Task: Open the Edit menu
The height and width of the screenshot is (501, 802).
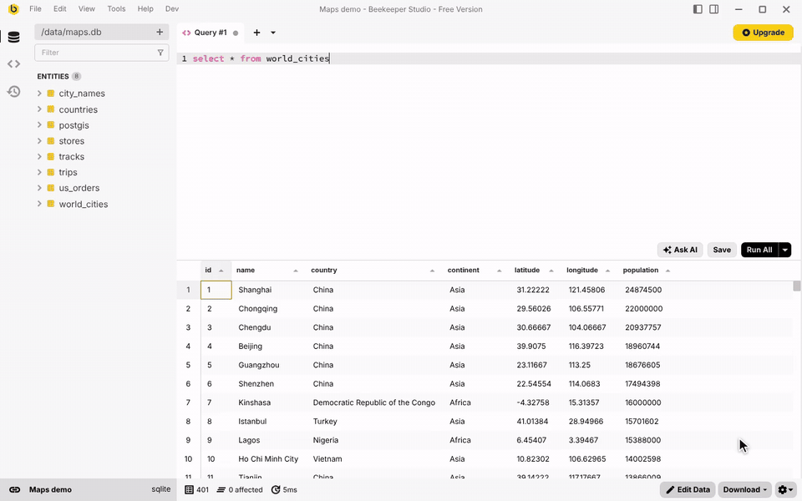Action: pyautogui.click(x=60, y=8)
